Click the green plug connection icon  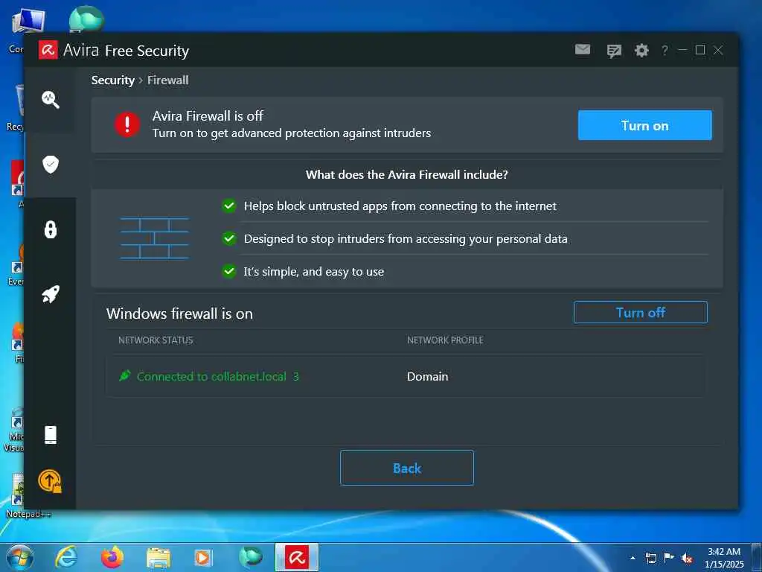pyautogui.click(x=125, y=375)
